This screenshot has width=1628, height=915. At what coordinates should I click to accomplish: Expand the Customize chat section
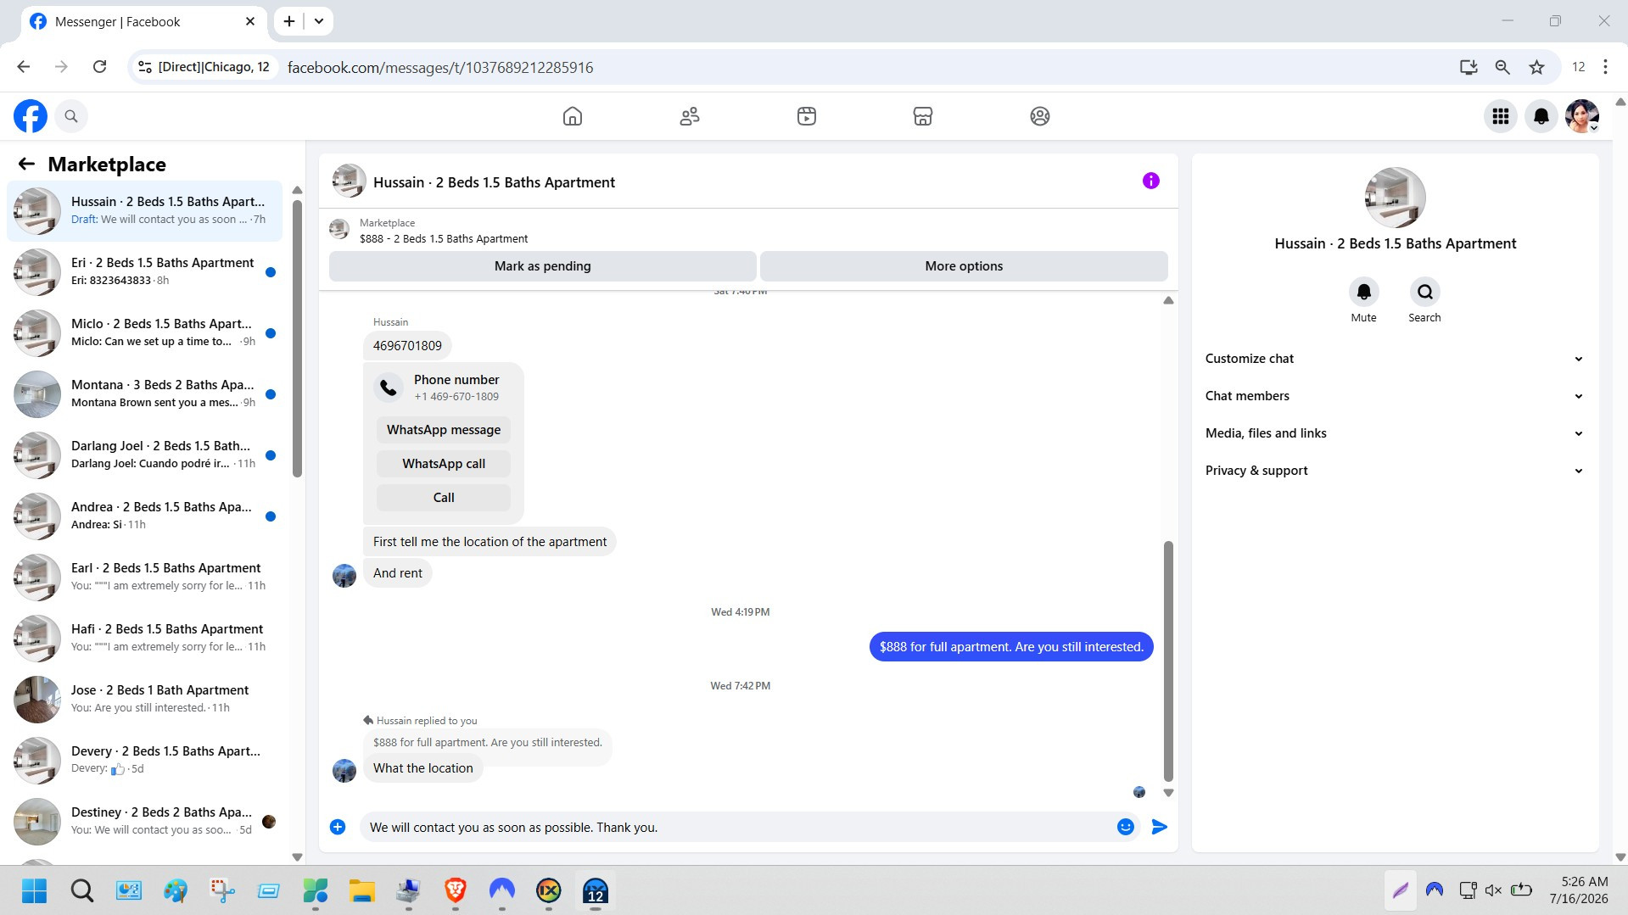1395,359
